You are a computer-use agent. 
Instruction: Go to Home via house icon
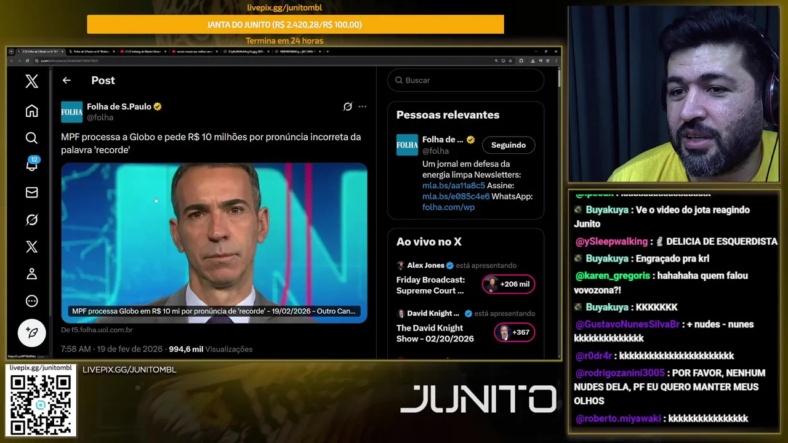(31, 111)
